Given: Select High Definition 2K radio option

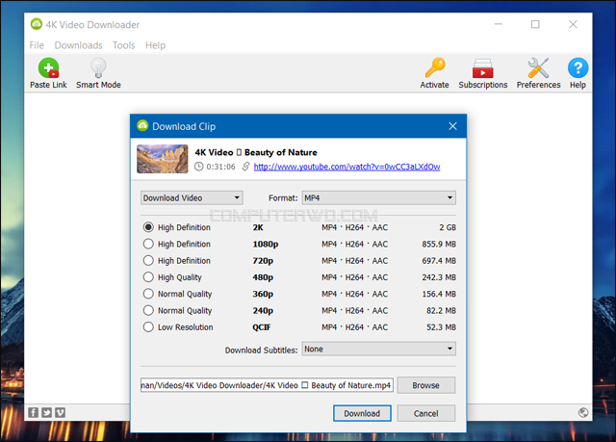Looking at the screenshot, I should coord(148,227).
